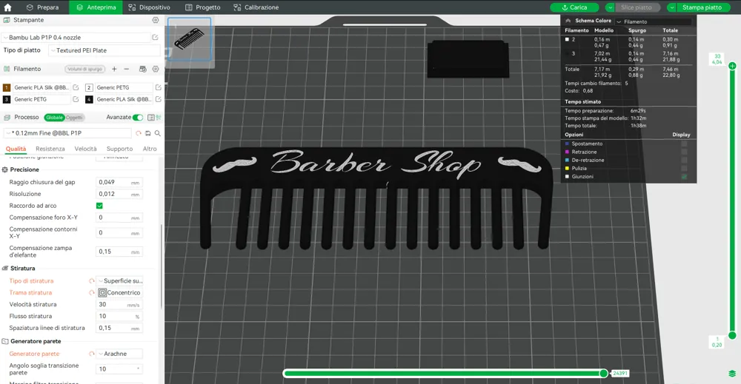
Task: Enable Pulizia display checkbox
Action: point(684,169)
